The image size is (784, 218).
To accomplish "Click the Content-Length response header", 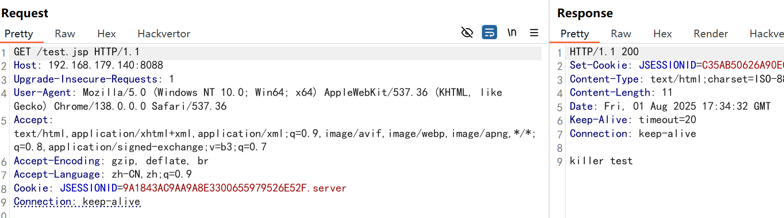I will (610, 93).
